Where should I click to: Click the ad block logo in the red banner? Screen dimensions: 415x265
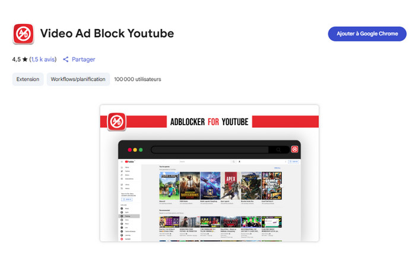click(x=116, y=122)
